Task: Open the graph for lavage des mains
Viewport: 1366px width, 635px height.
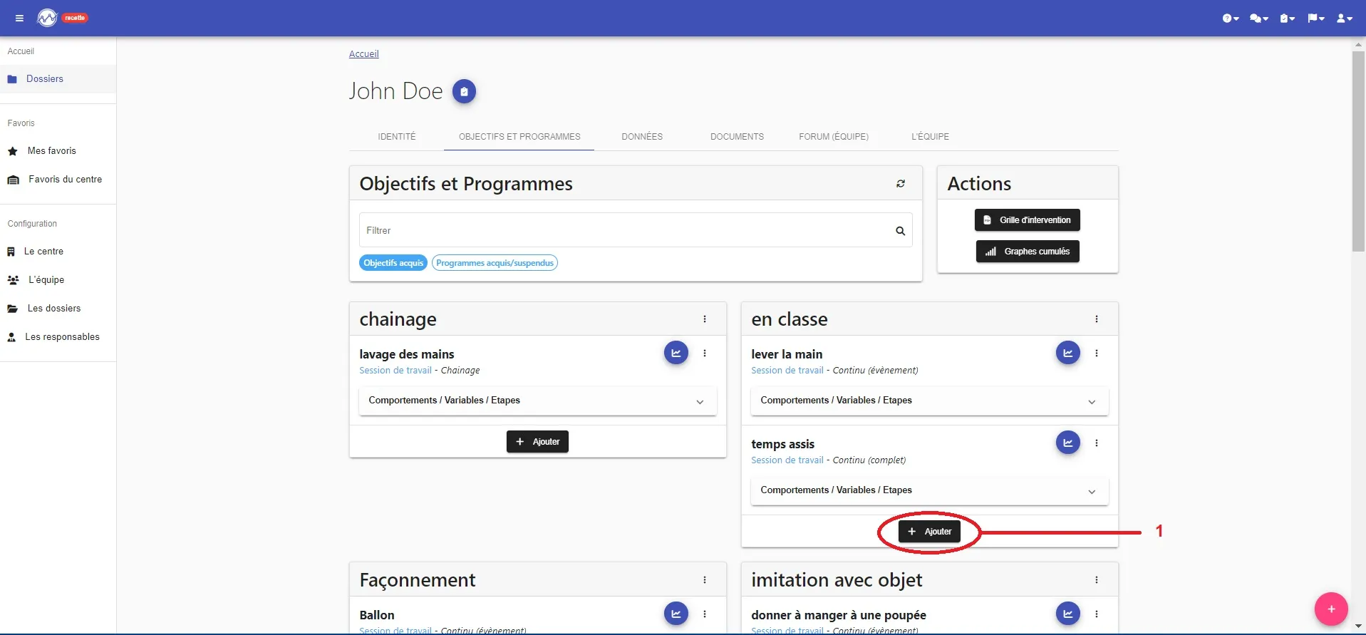Action: (676, 353)
